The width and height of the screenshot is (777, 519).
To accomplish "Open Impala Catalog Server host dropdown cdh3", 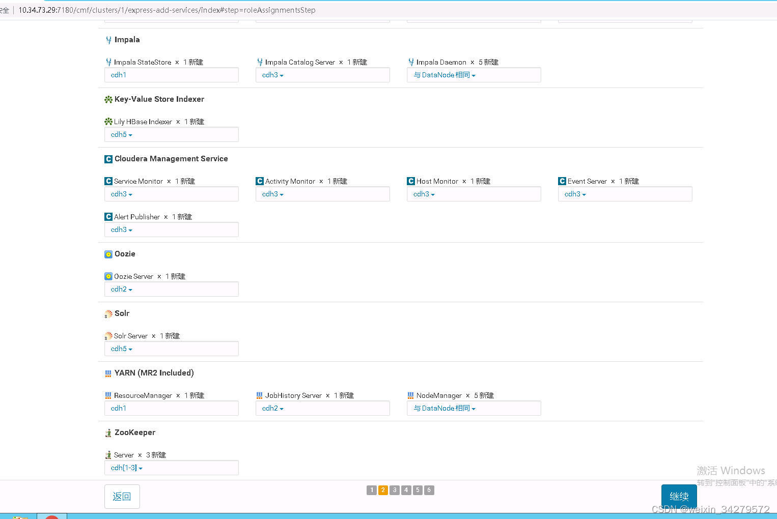I will click(x=273, y=75).
